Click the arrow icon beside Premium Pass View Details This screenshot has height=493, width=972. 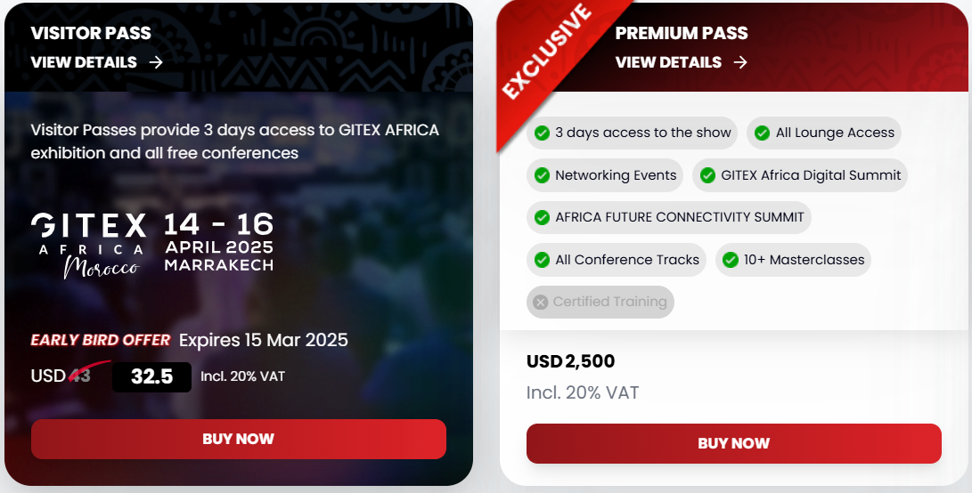[x=740, y=62]
